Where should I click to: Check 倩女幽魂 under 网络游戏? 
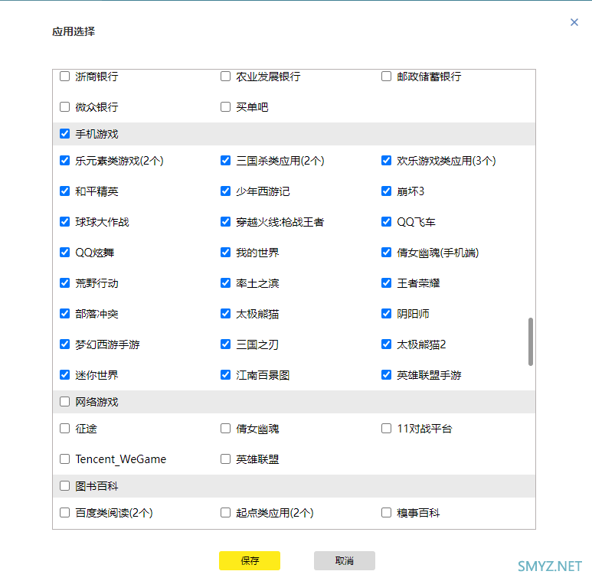point(225,429)
